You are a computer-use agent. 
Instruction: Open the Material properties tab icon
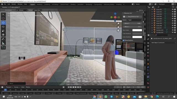148,83
